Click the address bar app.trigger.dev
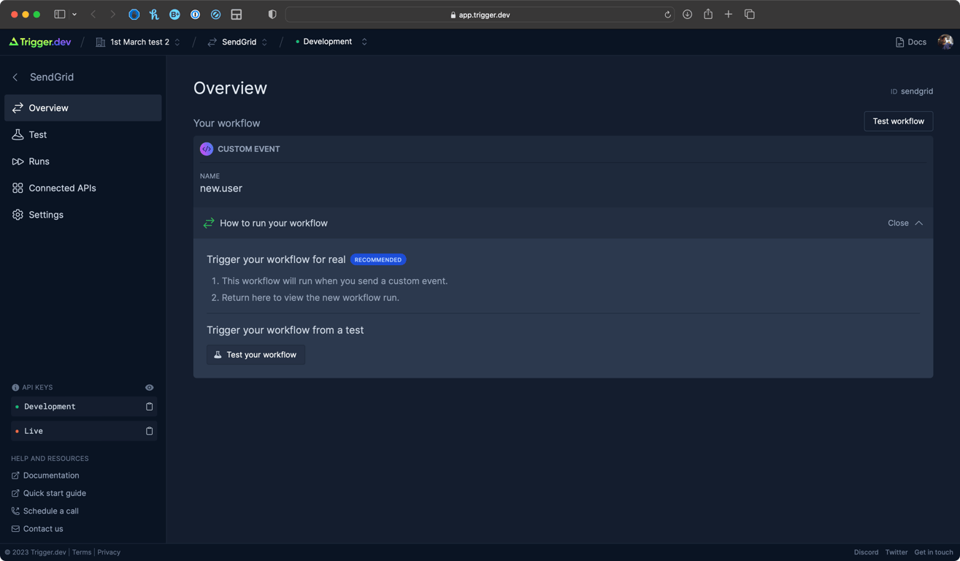Viewport: 960px width, 561px height. coord(480,15)
